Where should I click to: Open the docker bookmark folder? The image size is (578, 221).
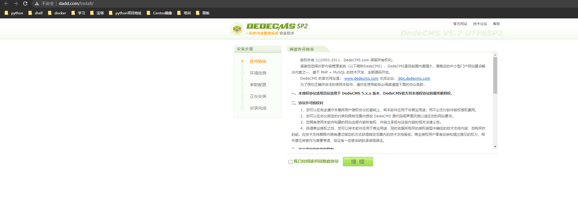[x=57, y=13]
